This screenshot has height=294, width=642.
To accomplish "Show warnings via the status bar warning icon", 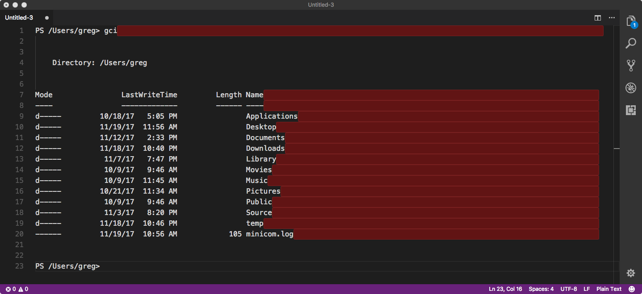I will click(x=23, y=289).
